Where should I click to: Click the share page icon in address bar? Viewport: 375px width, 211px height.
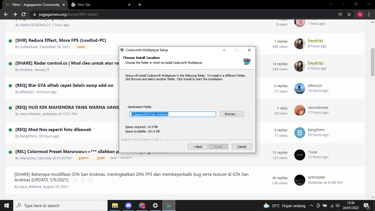click(340, 14)
